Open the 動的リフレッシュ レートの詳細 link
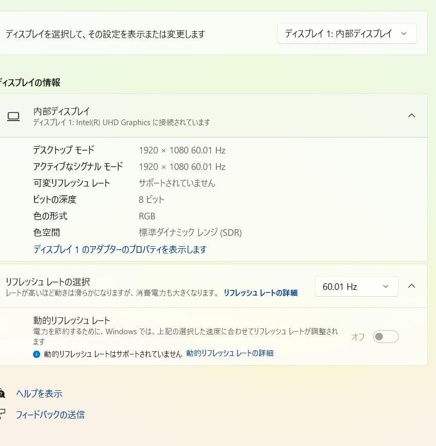The width and height of the screenshot is (436, 446). coord(229,353)
